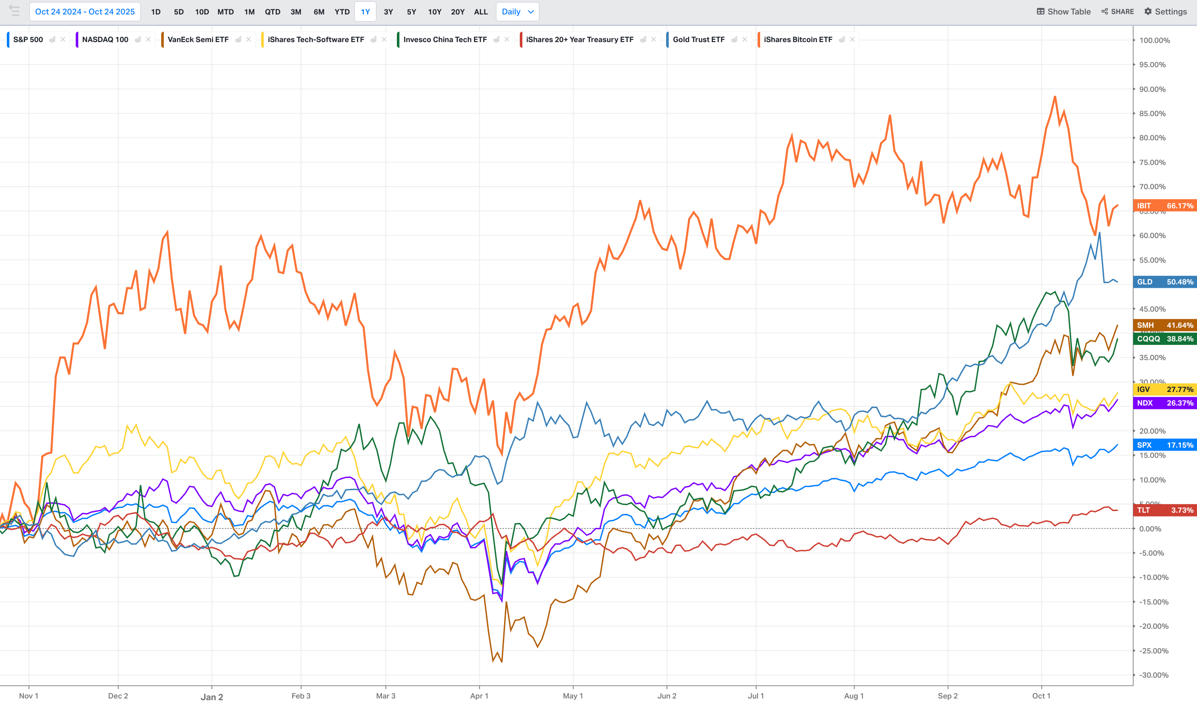This screenshot has height=704, width=1197.
Task: Click the Share icon
Action: pos(1104,11)
